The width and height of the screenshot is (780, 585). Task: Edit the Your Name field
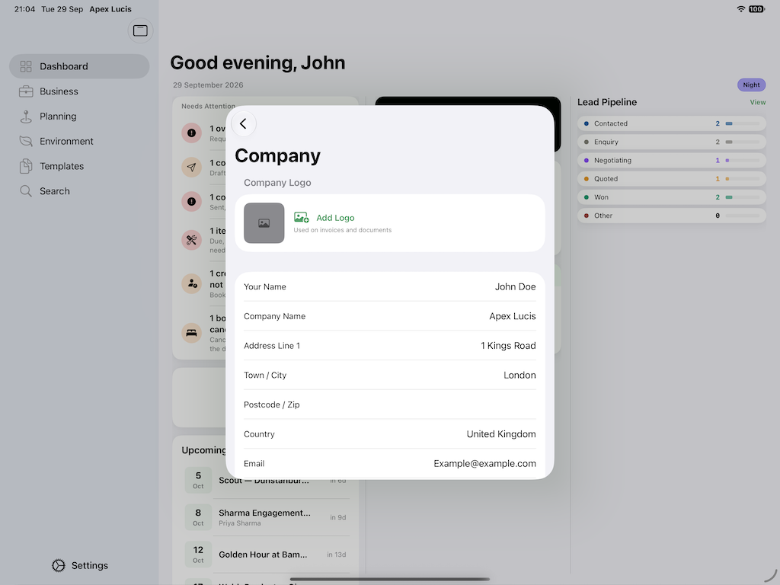(x=390, y=286)
